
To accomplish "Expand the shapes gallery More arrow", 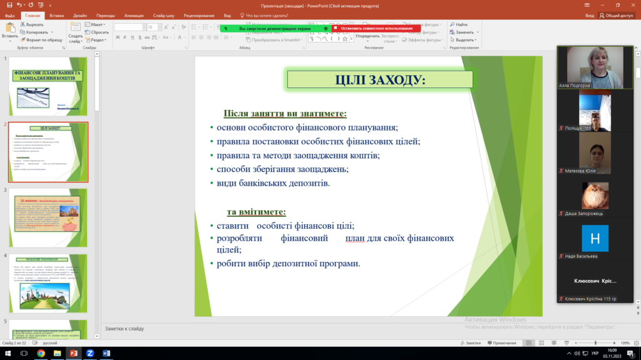I will (351, 39).
